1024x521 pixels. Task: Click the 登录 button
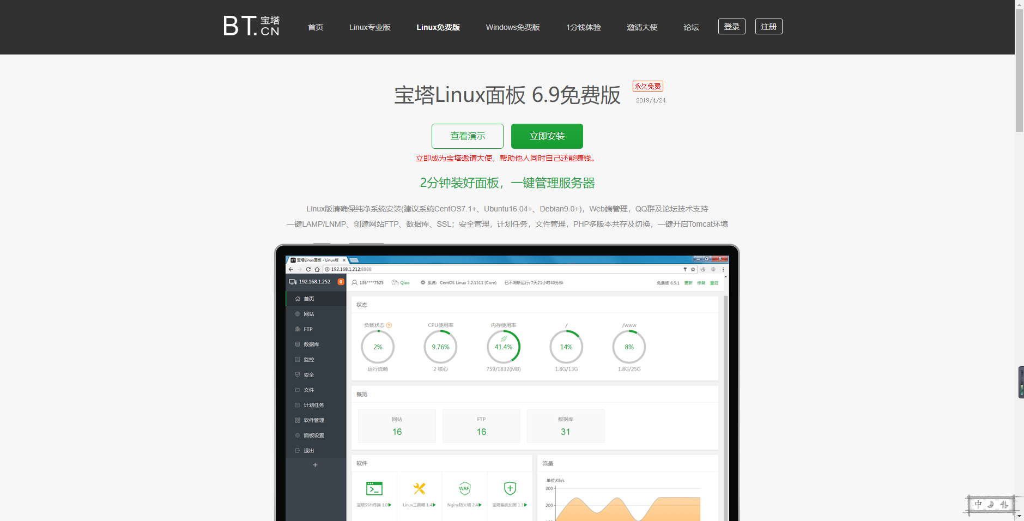tap(732, 26)
